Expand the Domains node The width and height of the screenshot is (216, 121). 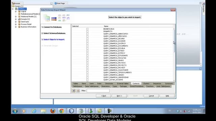pyautogui.click(x=16, y=19)
